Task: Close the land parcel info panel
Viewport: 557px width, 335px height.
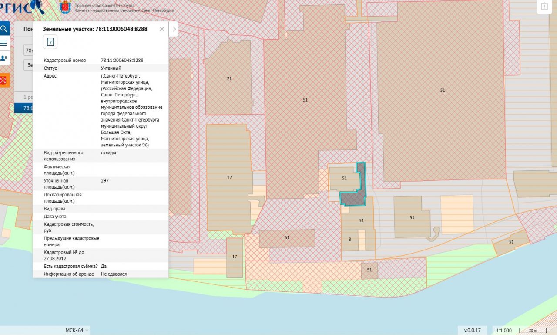Action: click(162, 29)
